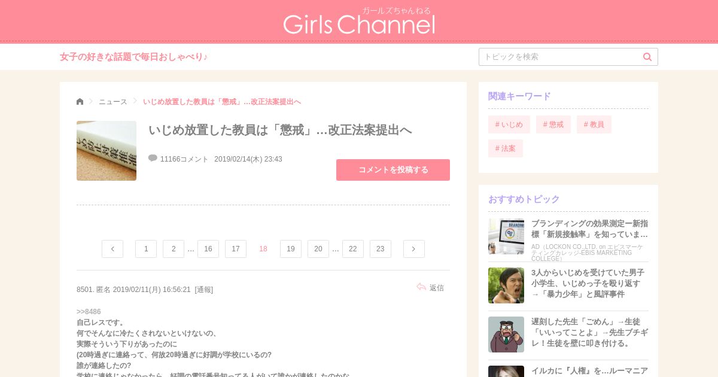
Task: Click cartoon teacher thumbnail
Action: (x=506, y=335)
